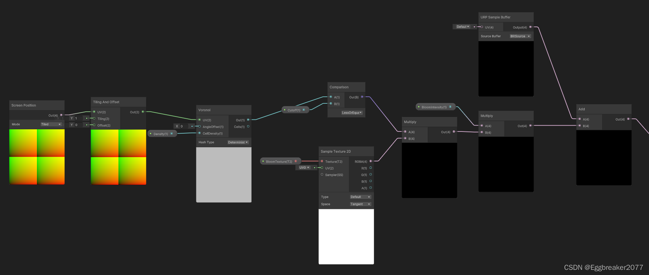The image size is (649, 275).
Task: Click Sample Texture 2D R(1) output port
Action: click(x=370, y=168)
